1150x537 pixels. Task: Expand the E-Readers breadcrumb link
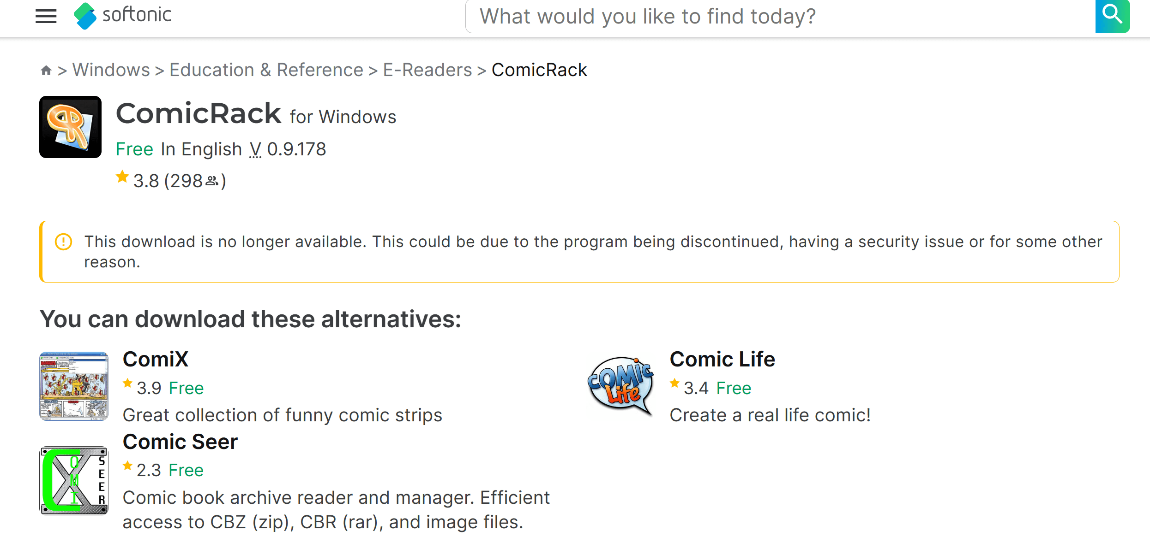click(x=426, y=70)
